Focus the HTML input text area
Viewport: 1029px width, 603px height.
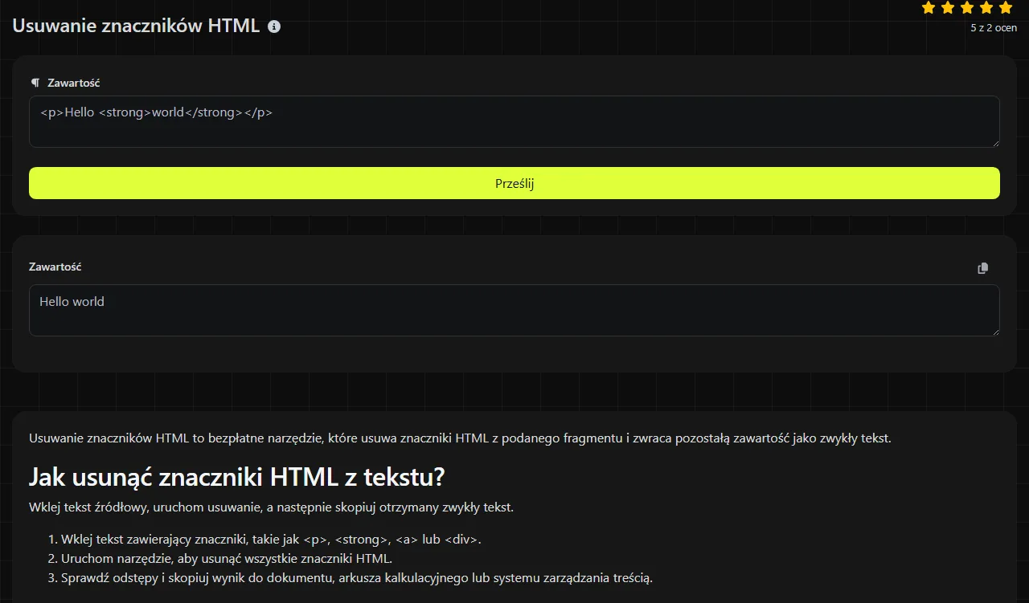(514, 122)
